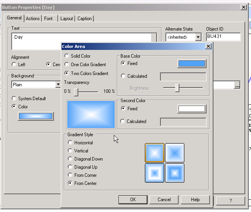Set gradient style to Diagonal Down
The height and width of the screenshot is (212, 251).
pos(85,159)
